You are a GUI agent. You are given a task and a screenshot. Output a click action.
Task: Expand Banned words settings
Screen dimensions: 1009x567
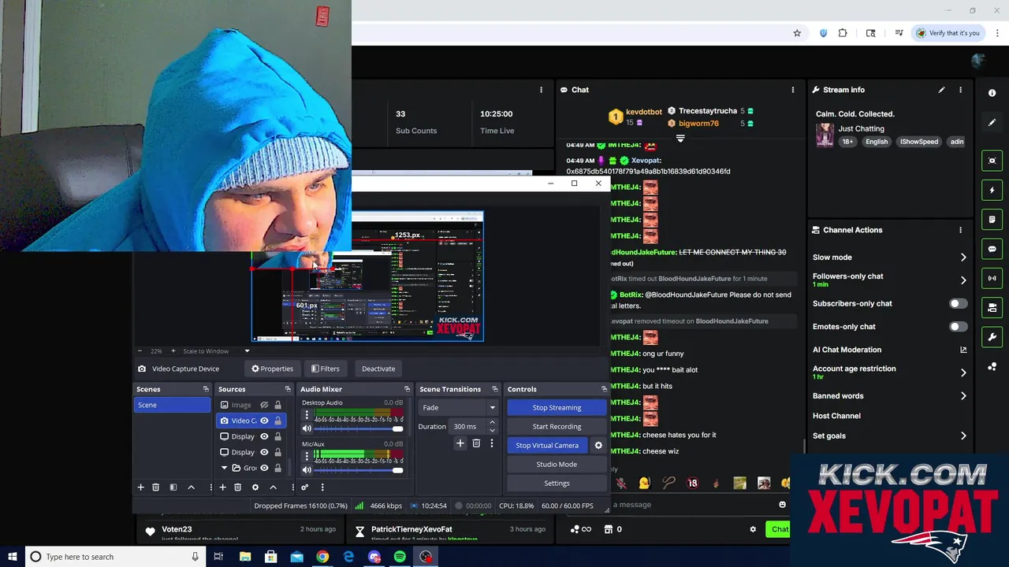(963, 396)
